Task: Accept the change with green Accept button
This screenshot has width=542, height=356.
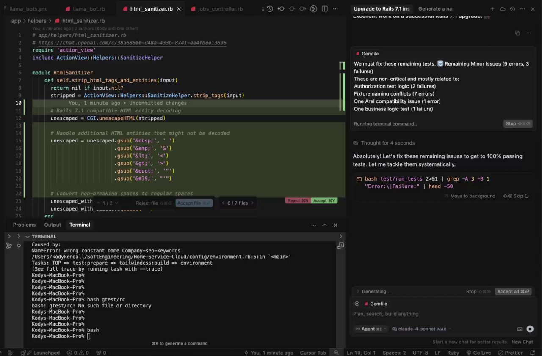Action: tap(324, 200)
